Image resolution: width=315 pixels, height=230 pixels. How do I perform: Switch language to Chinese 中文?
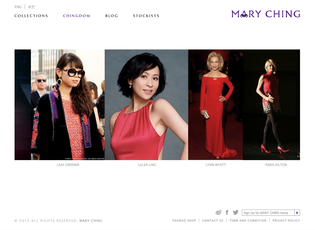click(31, 7)
